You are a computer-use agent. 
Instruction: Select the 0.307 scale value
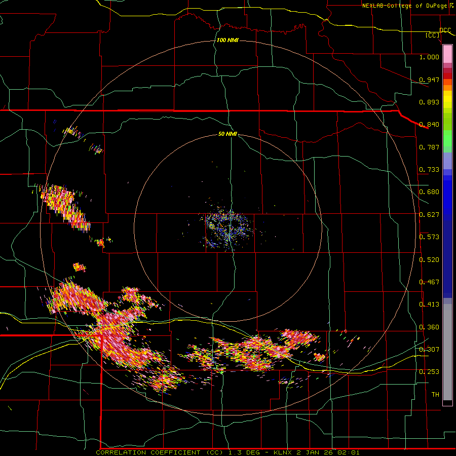tap(429, 350)
